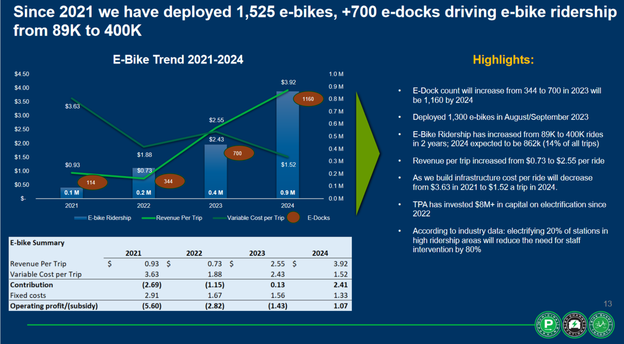Click the Revenue per trip increased bullet

[x=508, y=161]
